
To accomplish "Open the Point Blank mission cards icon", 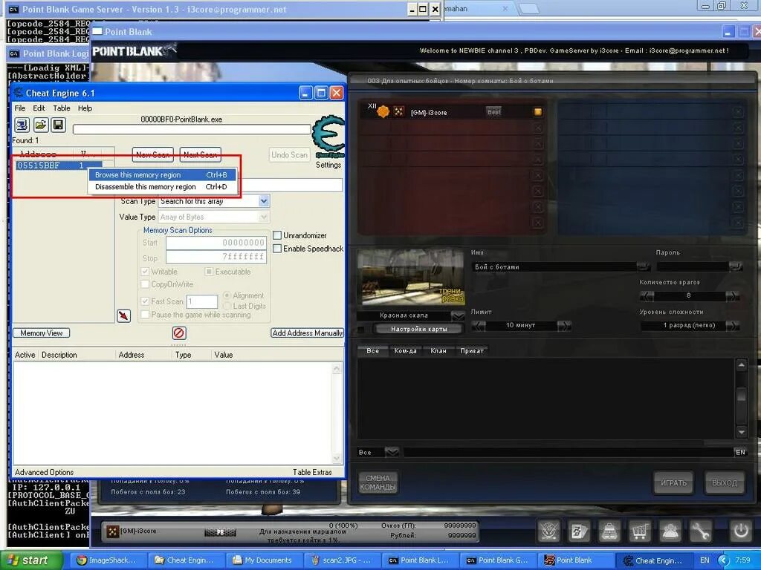I will (580, 531).
